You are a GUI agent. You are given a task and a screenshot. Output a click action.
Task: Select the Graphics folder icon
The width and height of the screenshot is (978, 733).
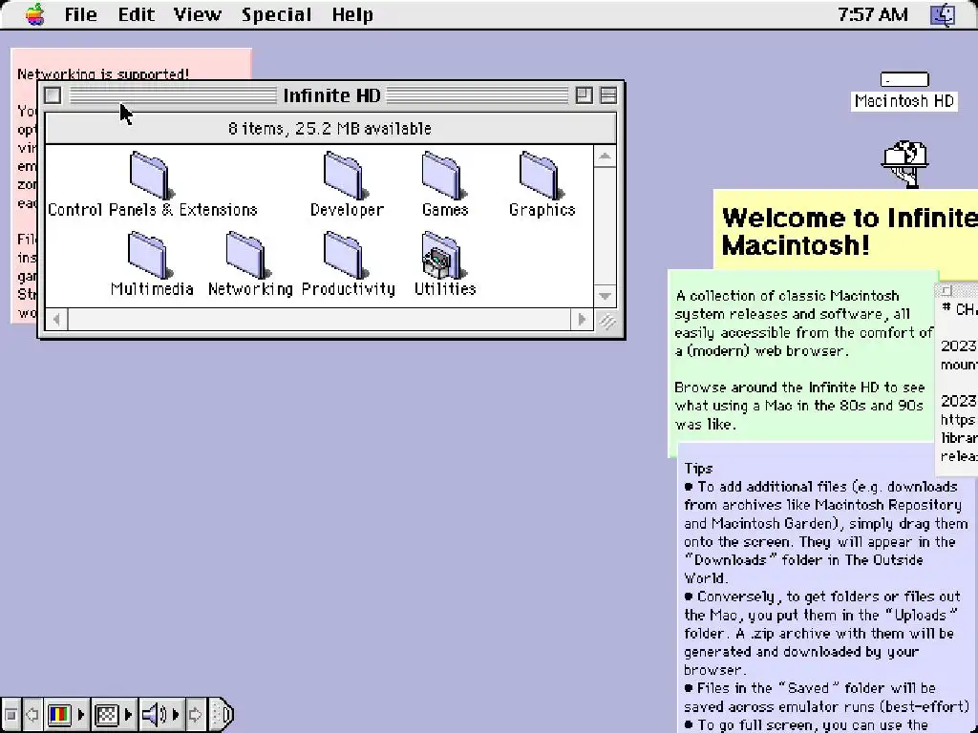point(542,176)
